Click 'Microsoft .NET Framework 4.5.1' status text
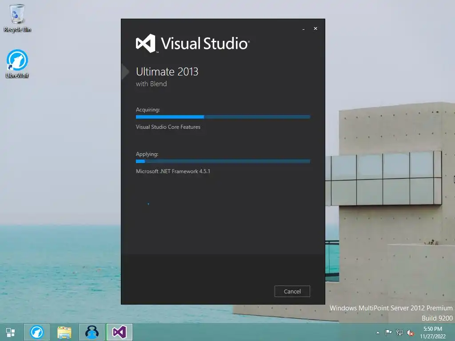 pos(173,171)
